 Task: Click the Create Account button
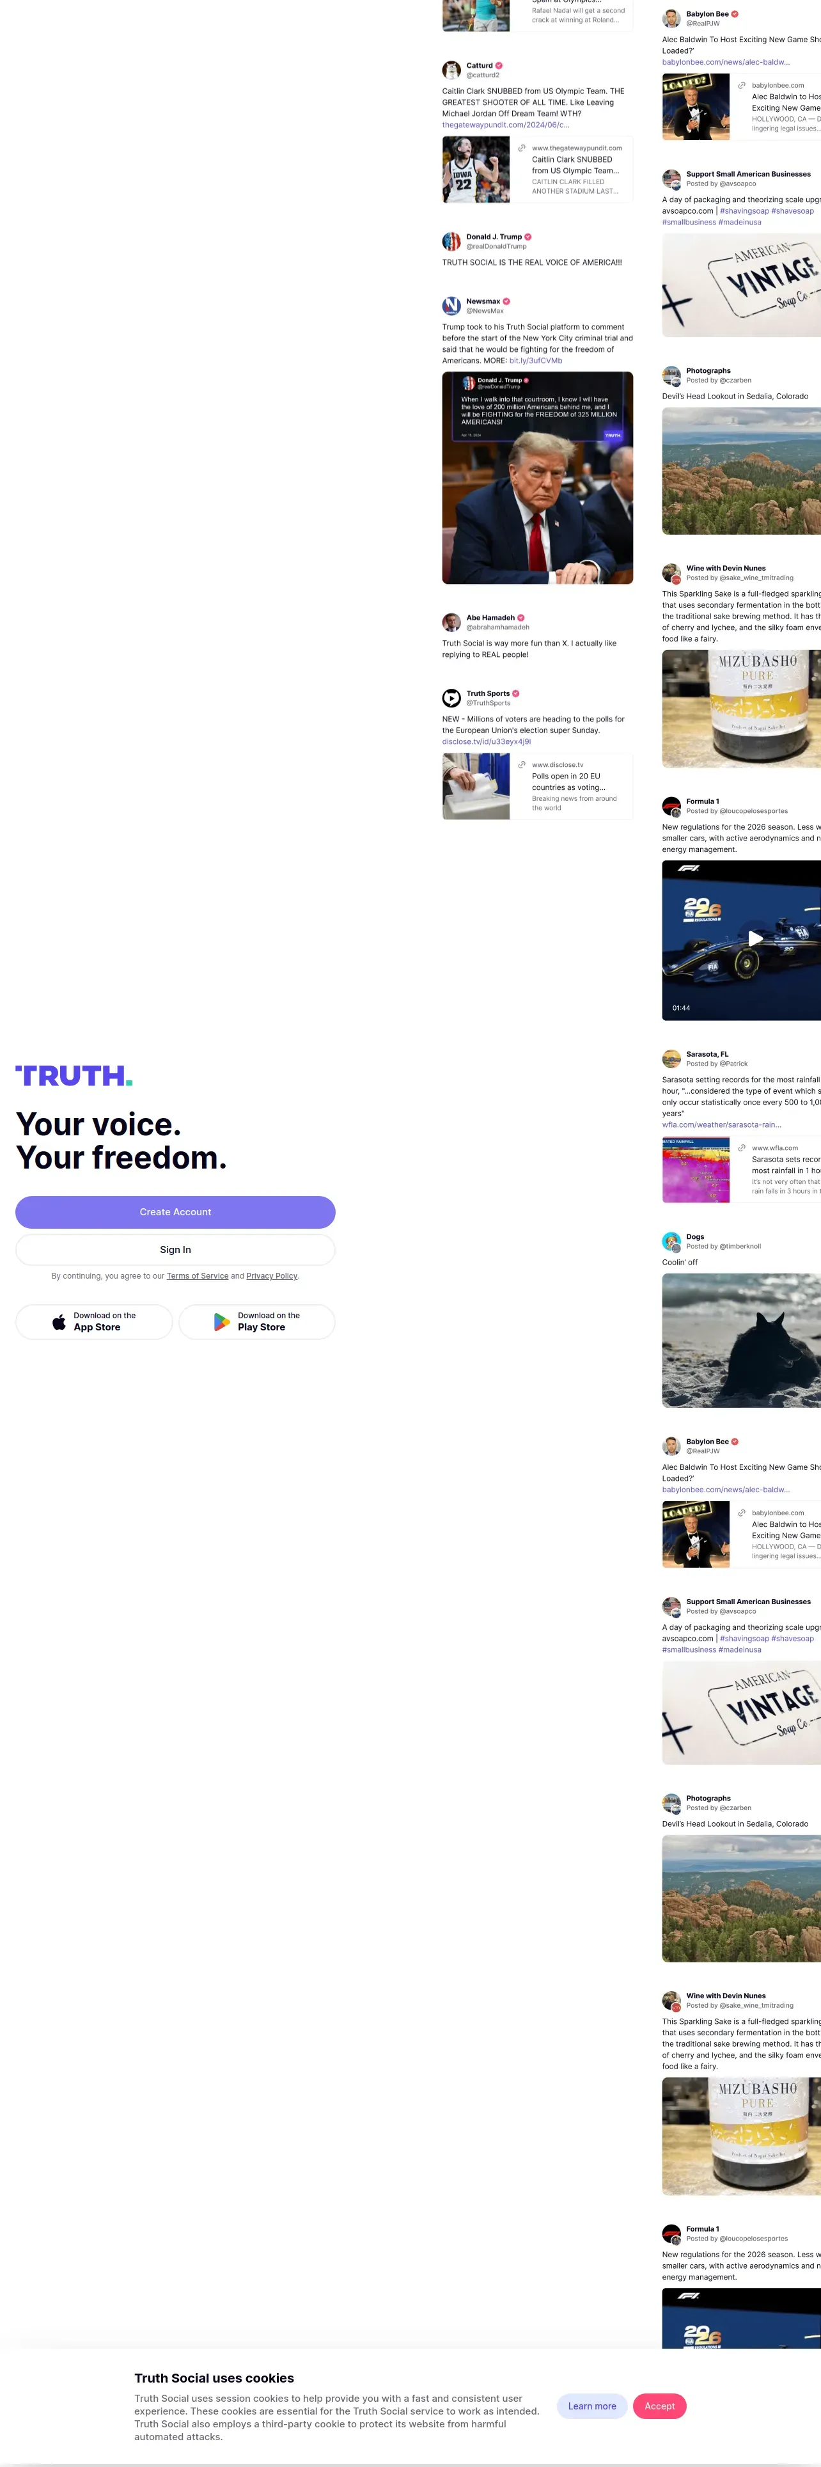click(175, 1211)
